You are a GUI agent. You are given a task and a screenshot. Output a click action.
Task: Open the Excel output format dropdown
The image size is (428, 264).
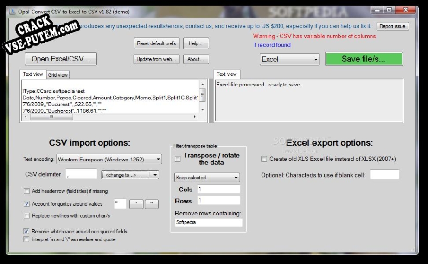point(289,59)
